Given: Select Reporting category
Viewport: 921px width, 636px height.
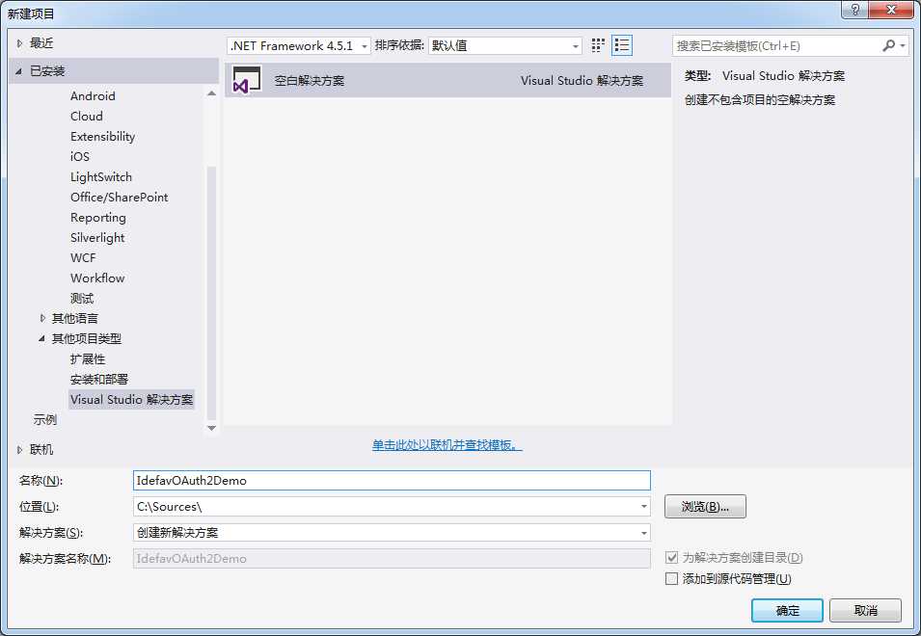Looking at the screenshot, I should coord(98,217).
